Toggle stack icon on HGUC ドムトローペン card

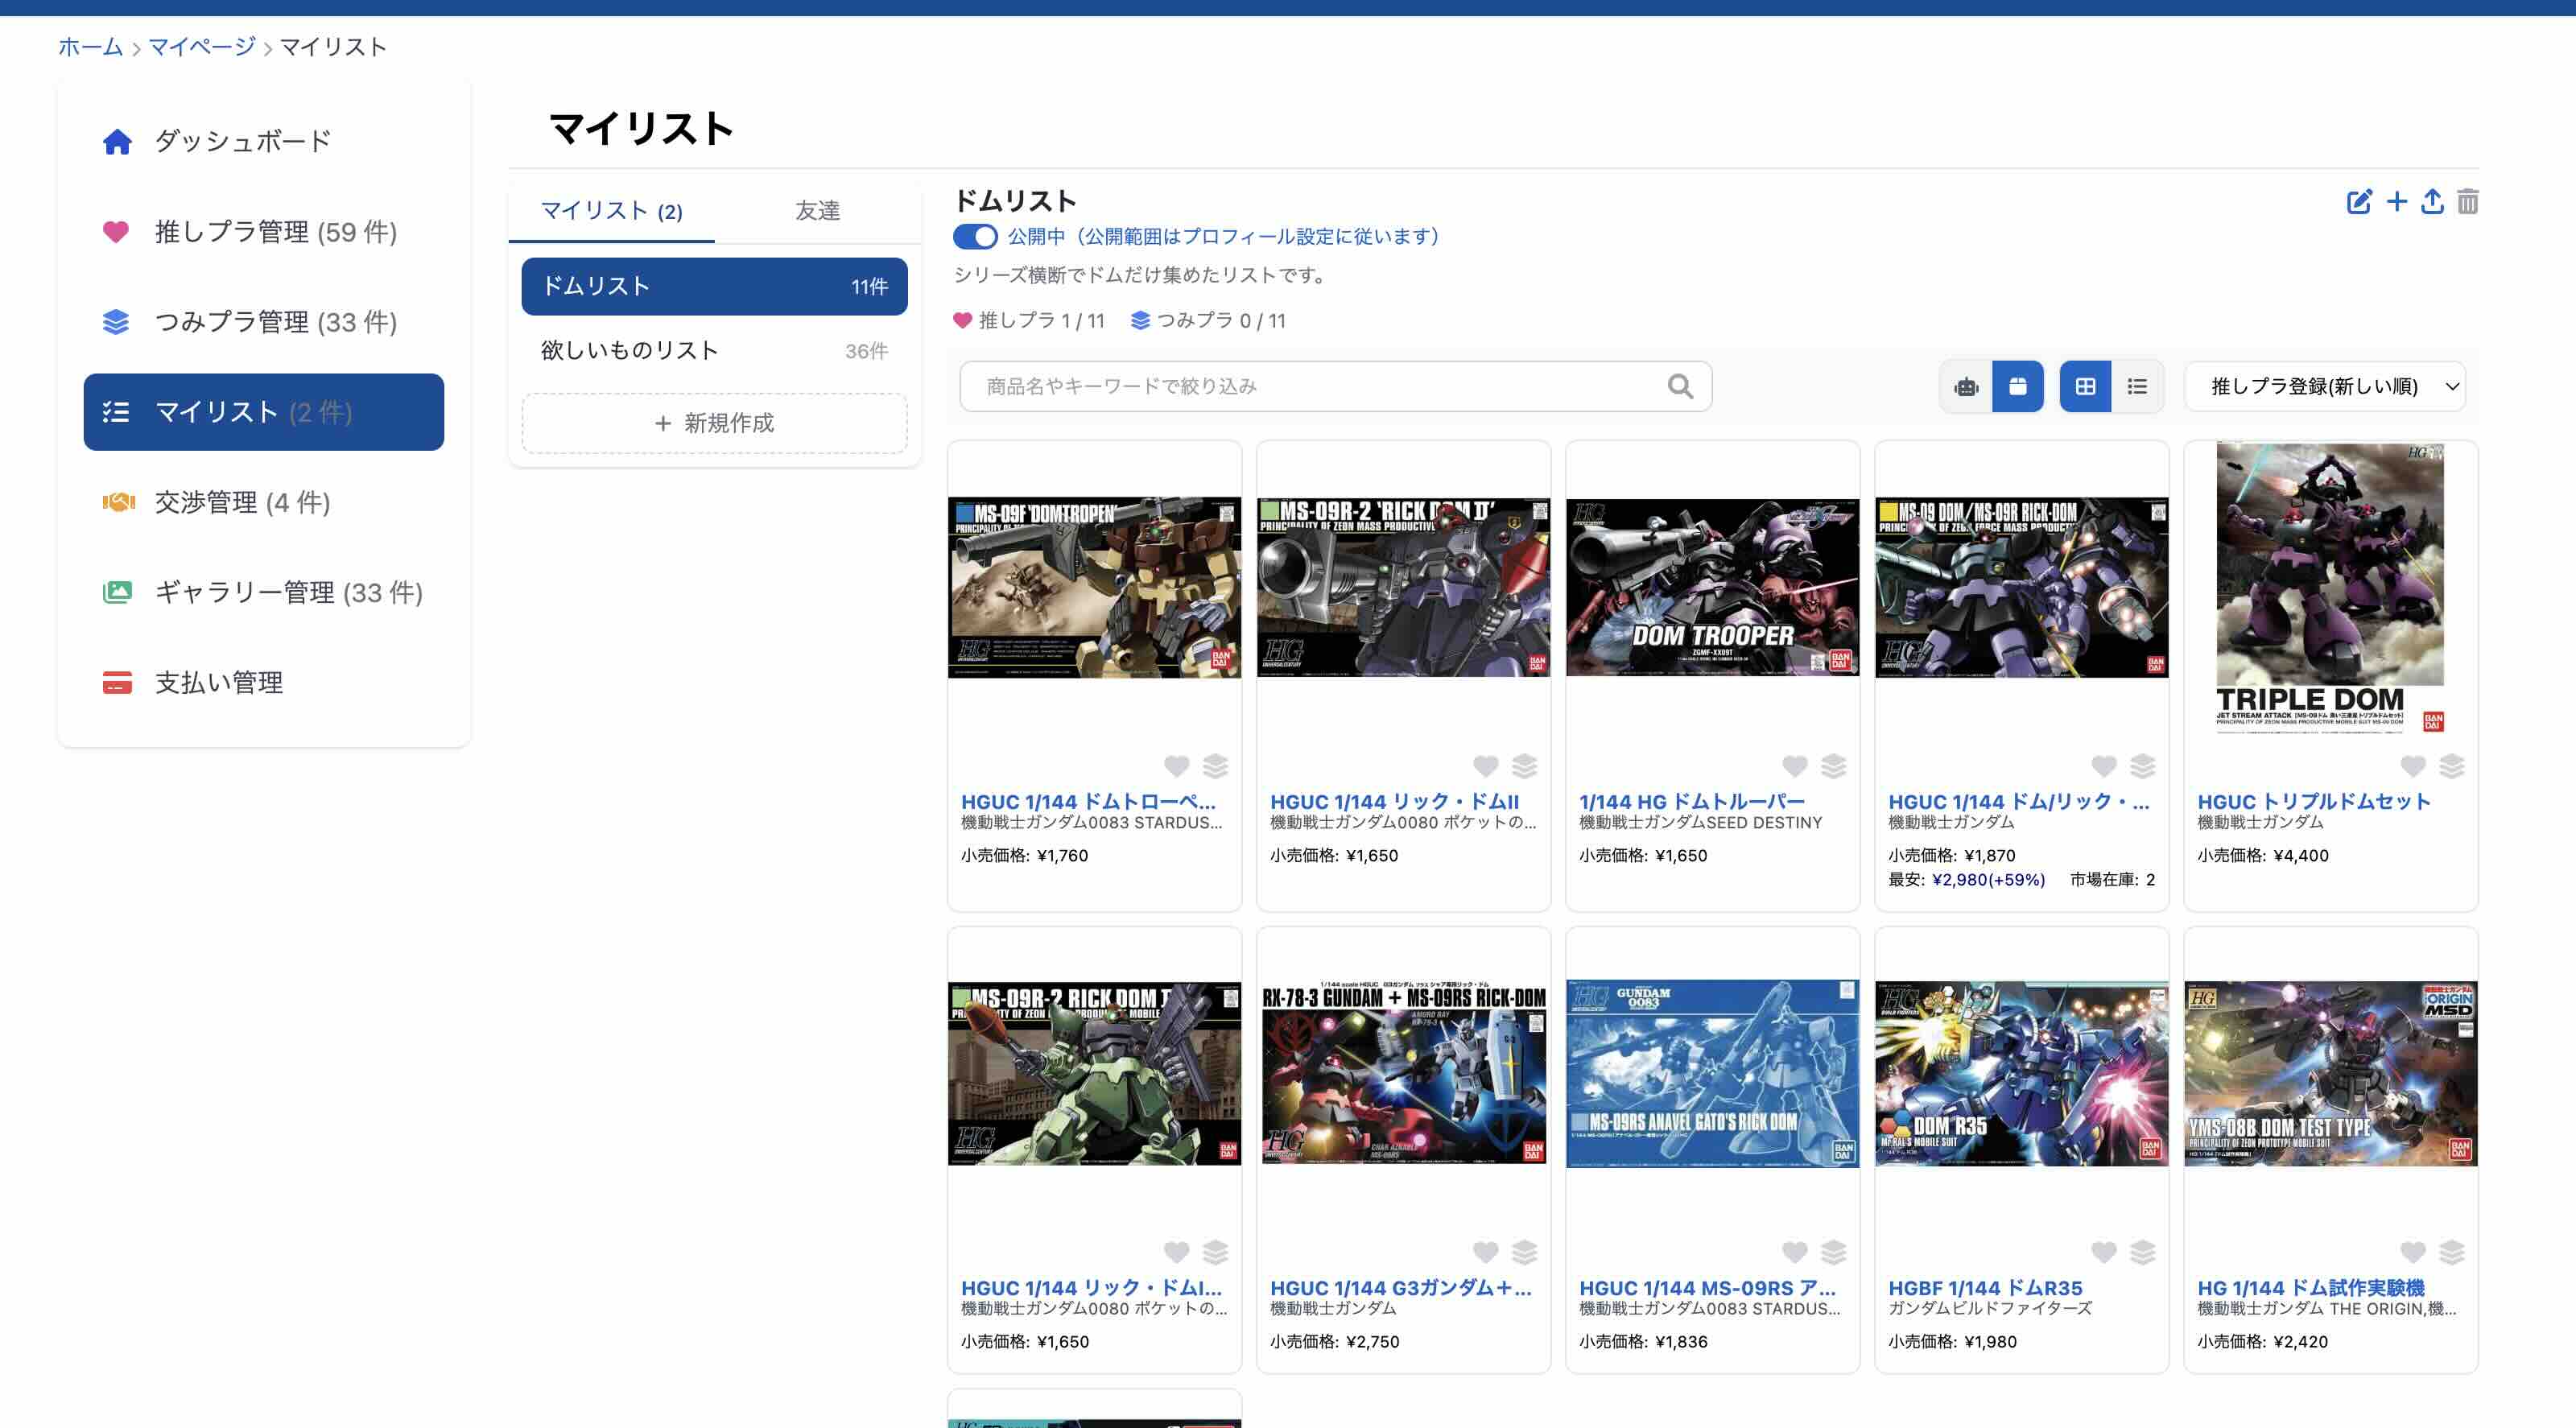click(1215, 766)
